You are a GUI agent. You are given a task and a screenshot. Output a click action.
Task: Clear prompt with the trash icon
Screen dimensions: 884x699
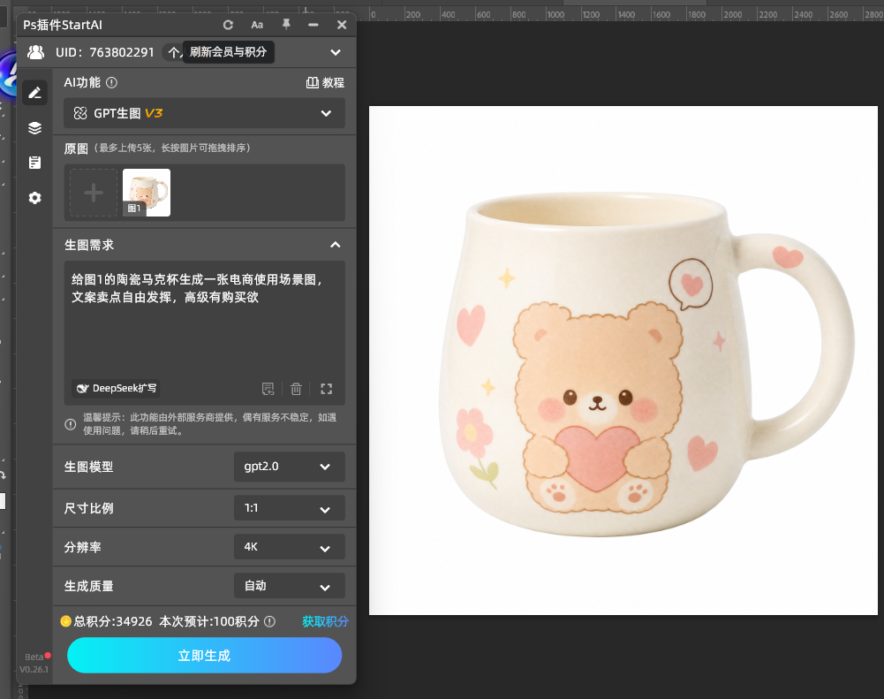tap(296, 389)
